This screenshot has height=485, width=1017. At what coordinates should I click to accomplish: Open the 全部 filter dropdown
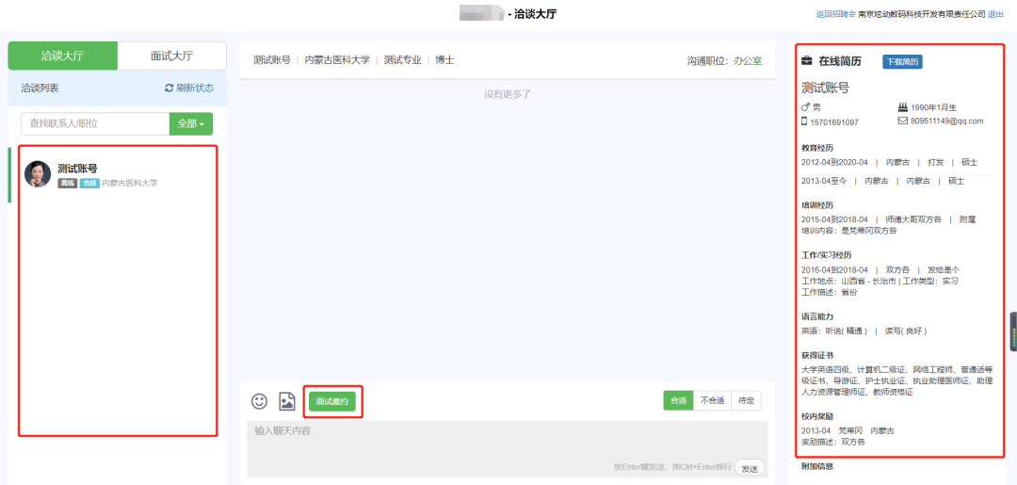(190, 123)
